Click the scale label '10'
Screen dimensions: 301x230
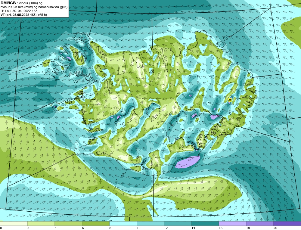pyautogui.click(x=138, y=228)
